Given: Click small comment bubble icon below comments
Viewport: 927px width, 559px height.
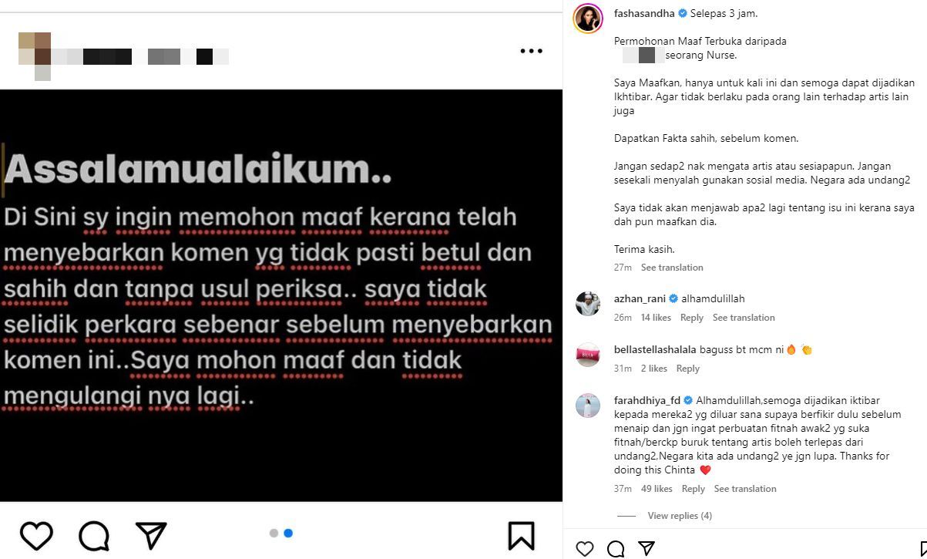Looking at the screenshot, I should [616, 549].
